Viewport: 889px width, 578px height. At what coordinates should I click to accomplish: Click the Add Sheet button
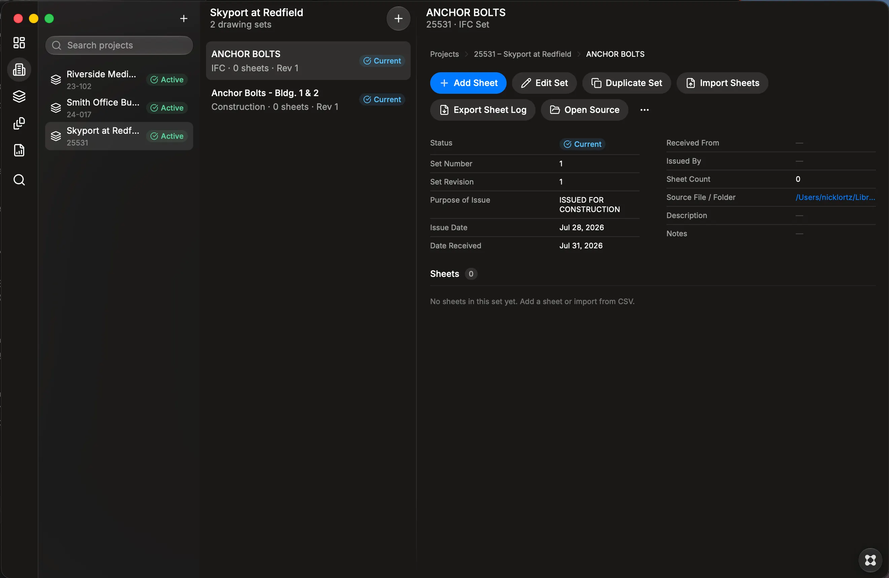click(468, 83)
